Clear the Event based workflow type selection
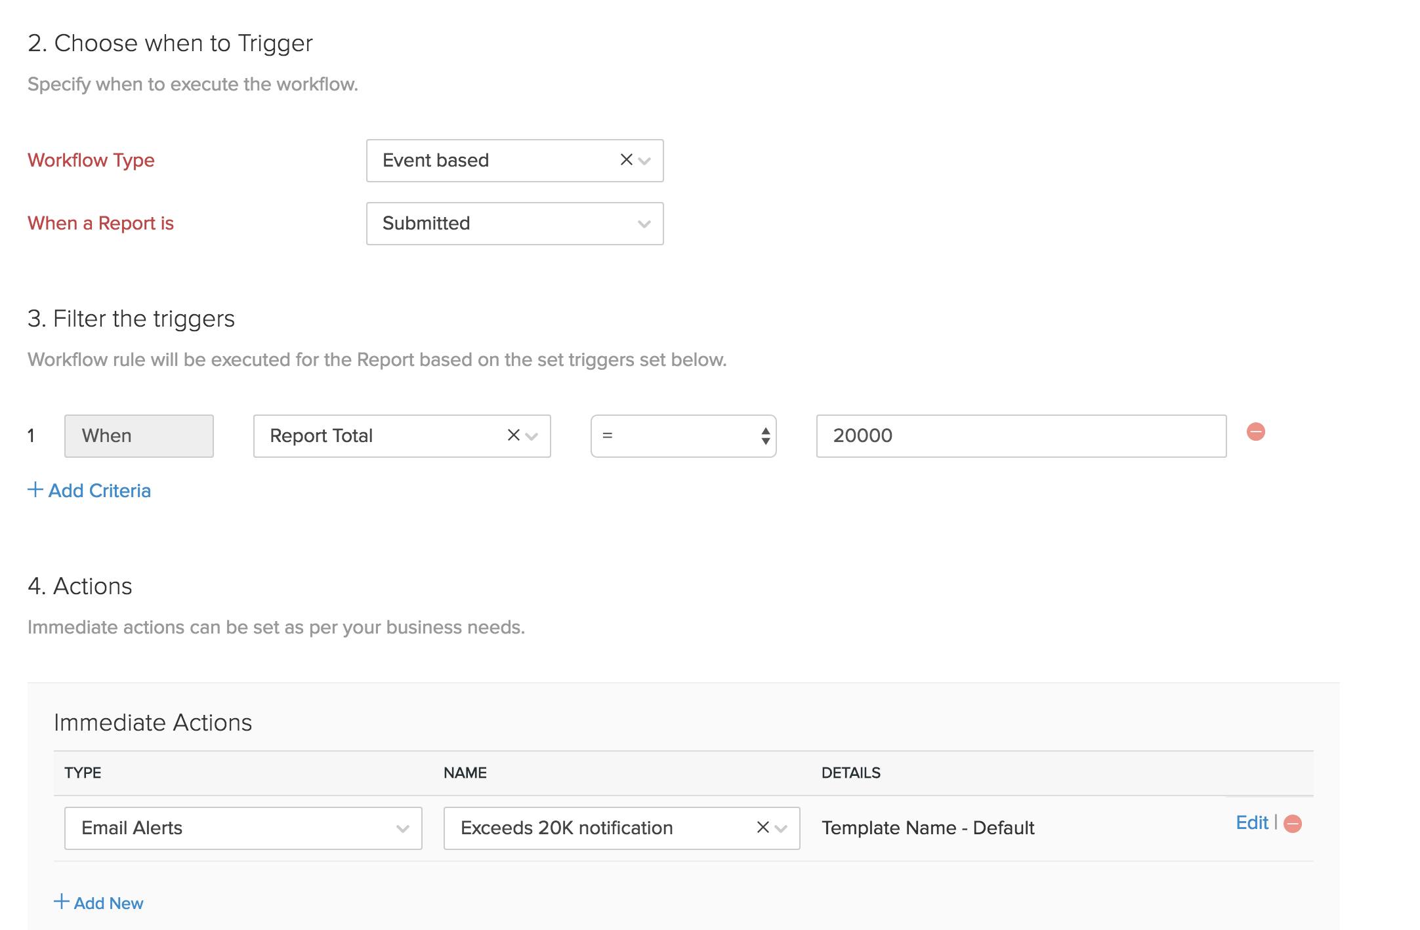The height and width of the screenshot is (930, 1420). (626, 160)
